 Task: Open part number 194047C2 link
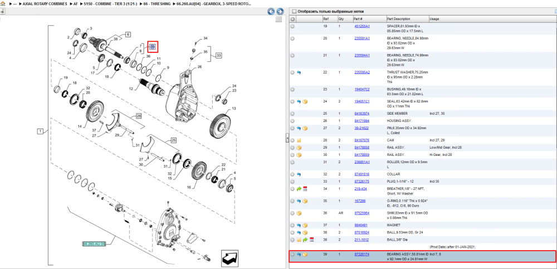click(362, 90)
